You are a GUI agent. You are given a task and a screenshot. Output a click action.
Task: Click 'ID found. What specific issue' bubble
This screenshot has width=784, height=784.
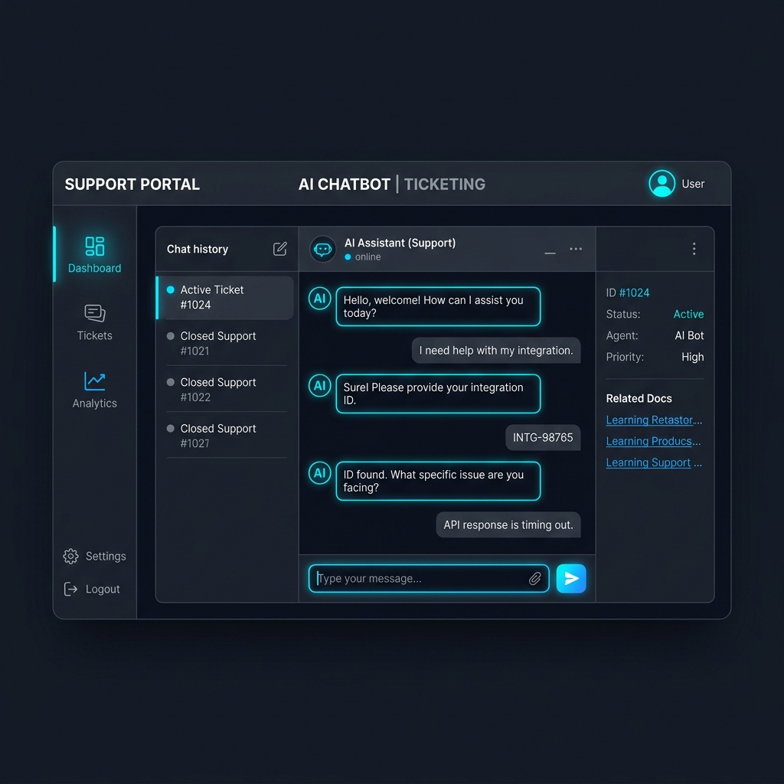pos(438,481)
